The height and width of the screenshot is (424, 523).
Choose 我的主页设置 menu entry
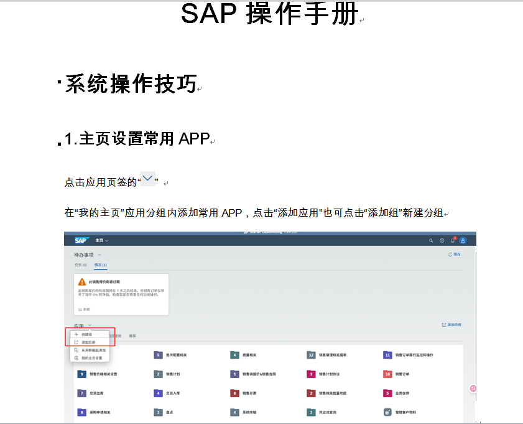click(91, 358)
